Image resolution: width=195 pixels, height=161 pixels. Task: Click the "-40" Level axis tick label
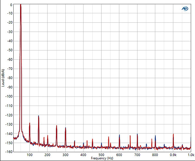[x=10, y=41]
